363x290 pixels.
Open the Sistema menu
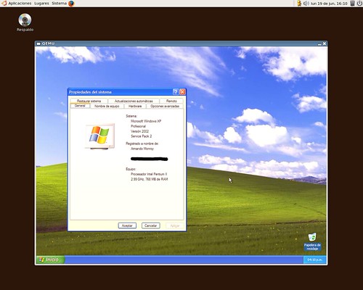coord(59,4)
